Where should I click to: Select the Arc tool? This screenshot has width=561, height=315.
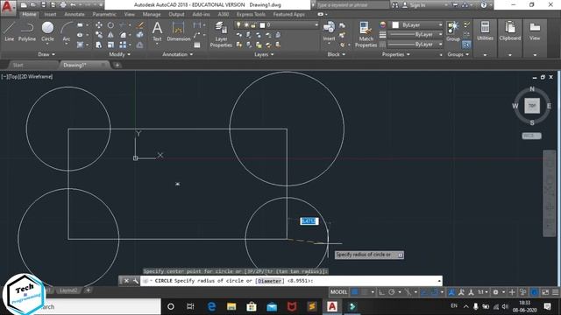67,31
